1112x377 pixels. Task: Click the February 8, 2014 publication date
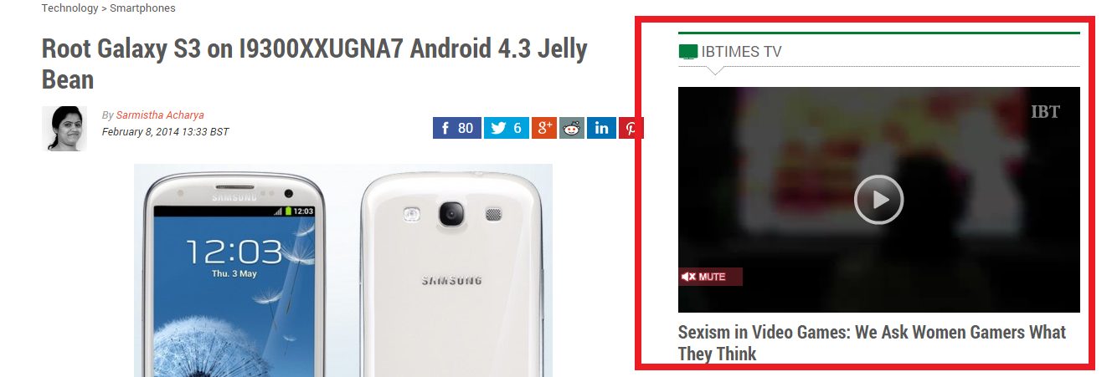point(165,132)
